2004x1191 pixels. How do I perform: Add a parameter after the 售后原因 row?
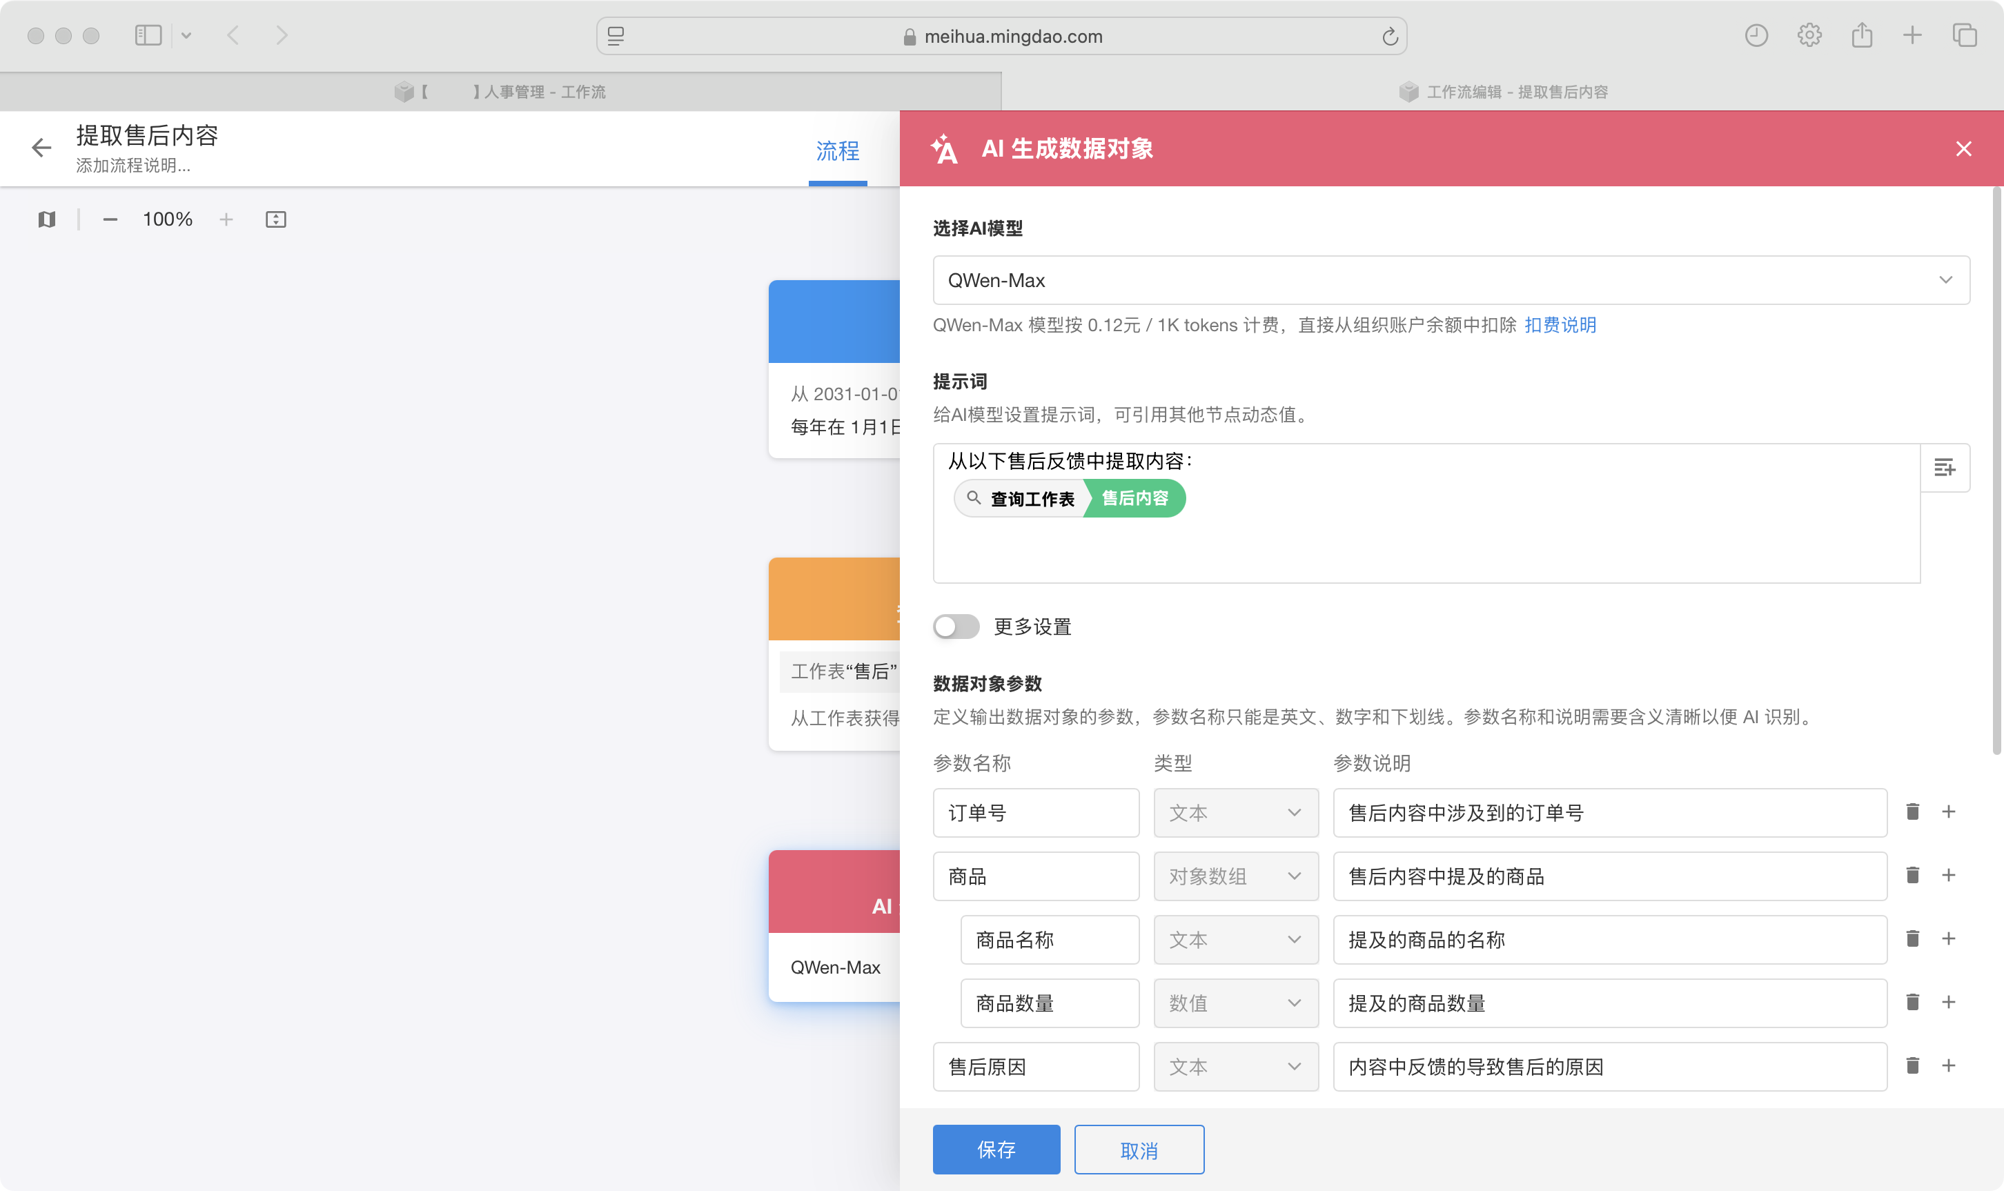coord(1949,1066)
